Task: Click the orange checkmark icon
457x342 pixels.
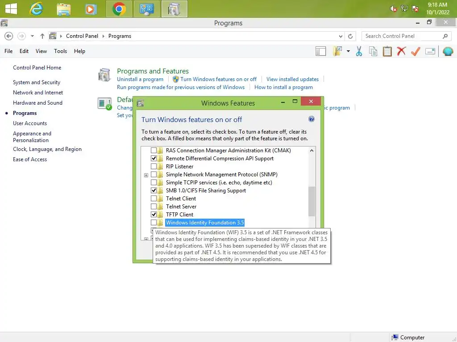Action: pyautogui.click(x=415, y=51)
